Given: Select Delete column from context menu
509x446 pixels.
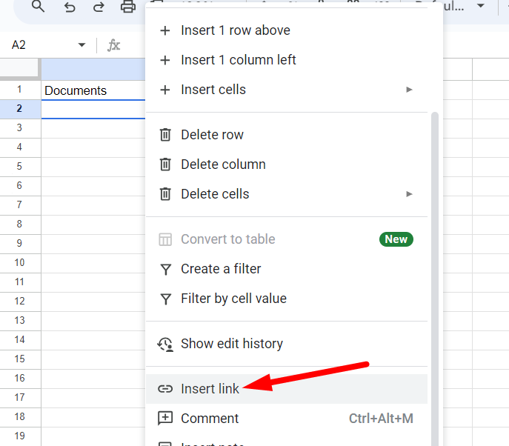Looking at the screenshot, I should click(x=223, y=164).
